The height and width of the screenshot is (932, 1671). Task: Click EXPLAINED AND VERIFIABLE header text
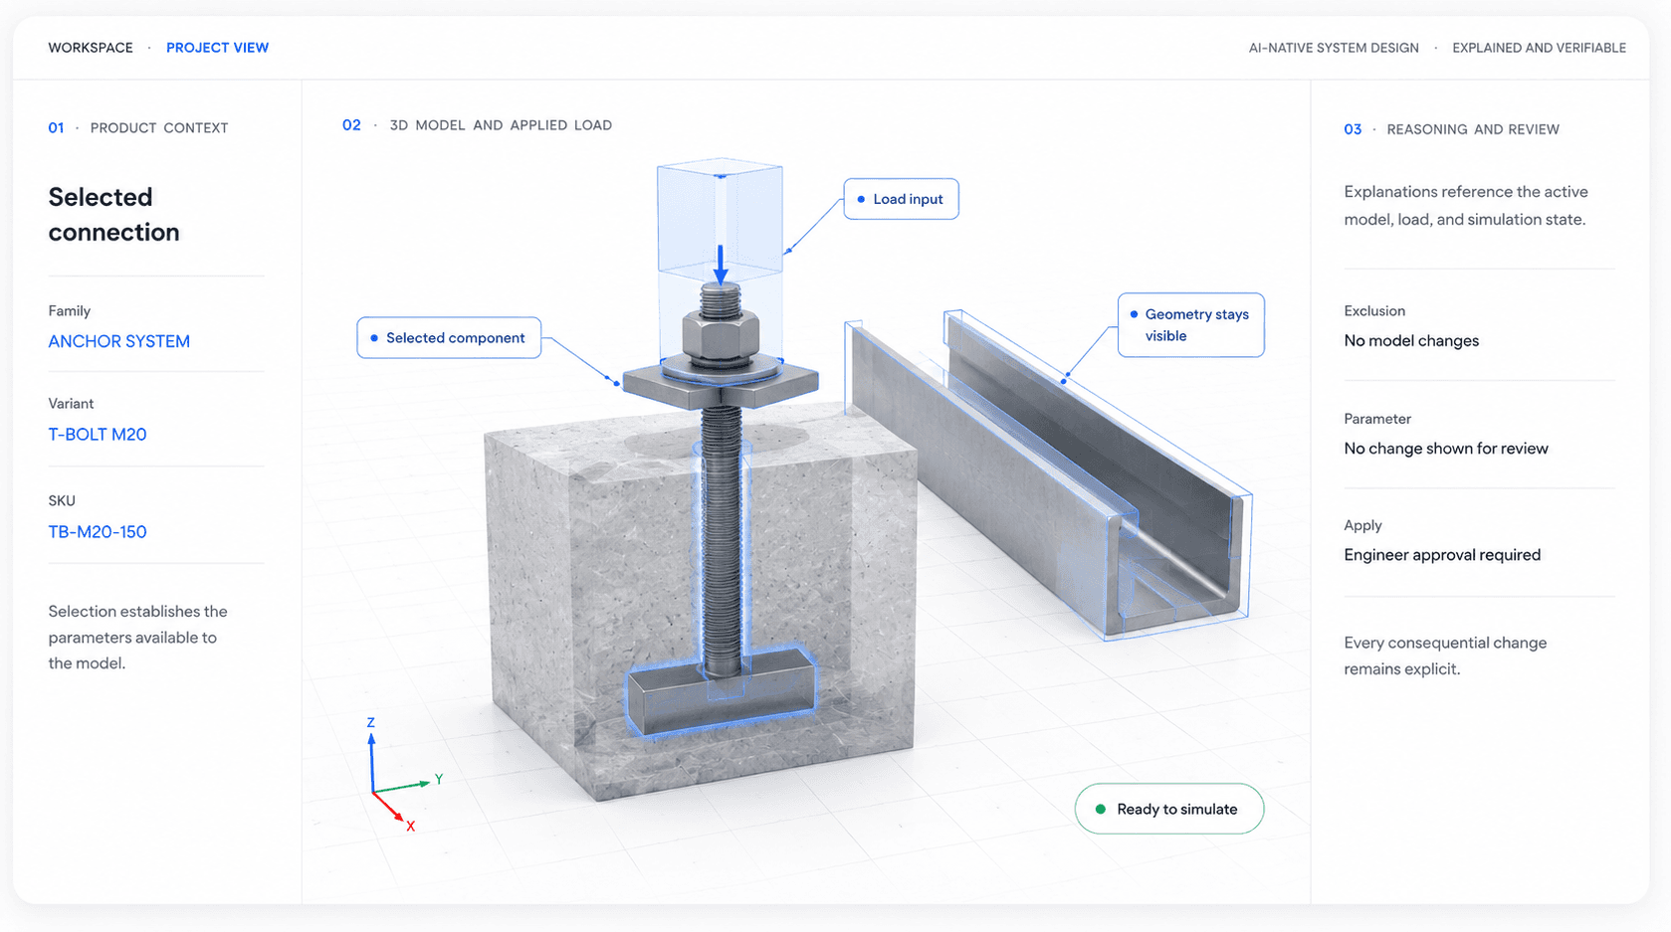1539,48
